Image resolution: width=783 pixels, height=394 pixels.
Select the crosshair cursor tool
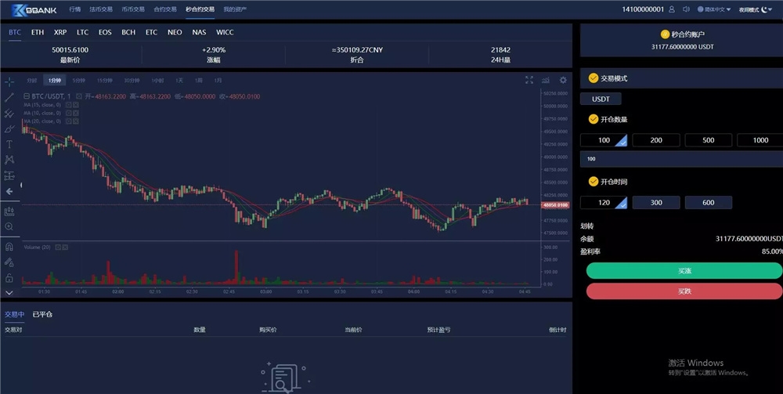(9, 81)
